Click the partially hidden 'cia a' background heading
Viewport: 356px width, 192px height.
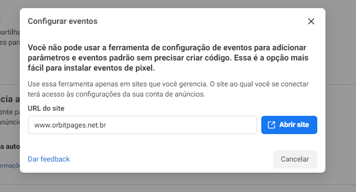click(x=10, y=99)
